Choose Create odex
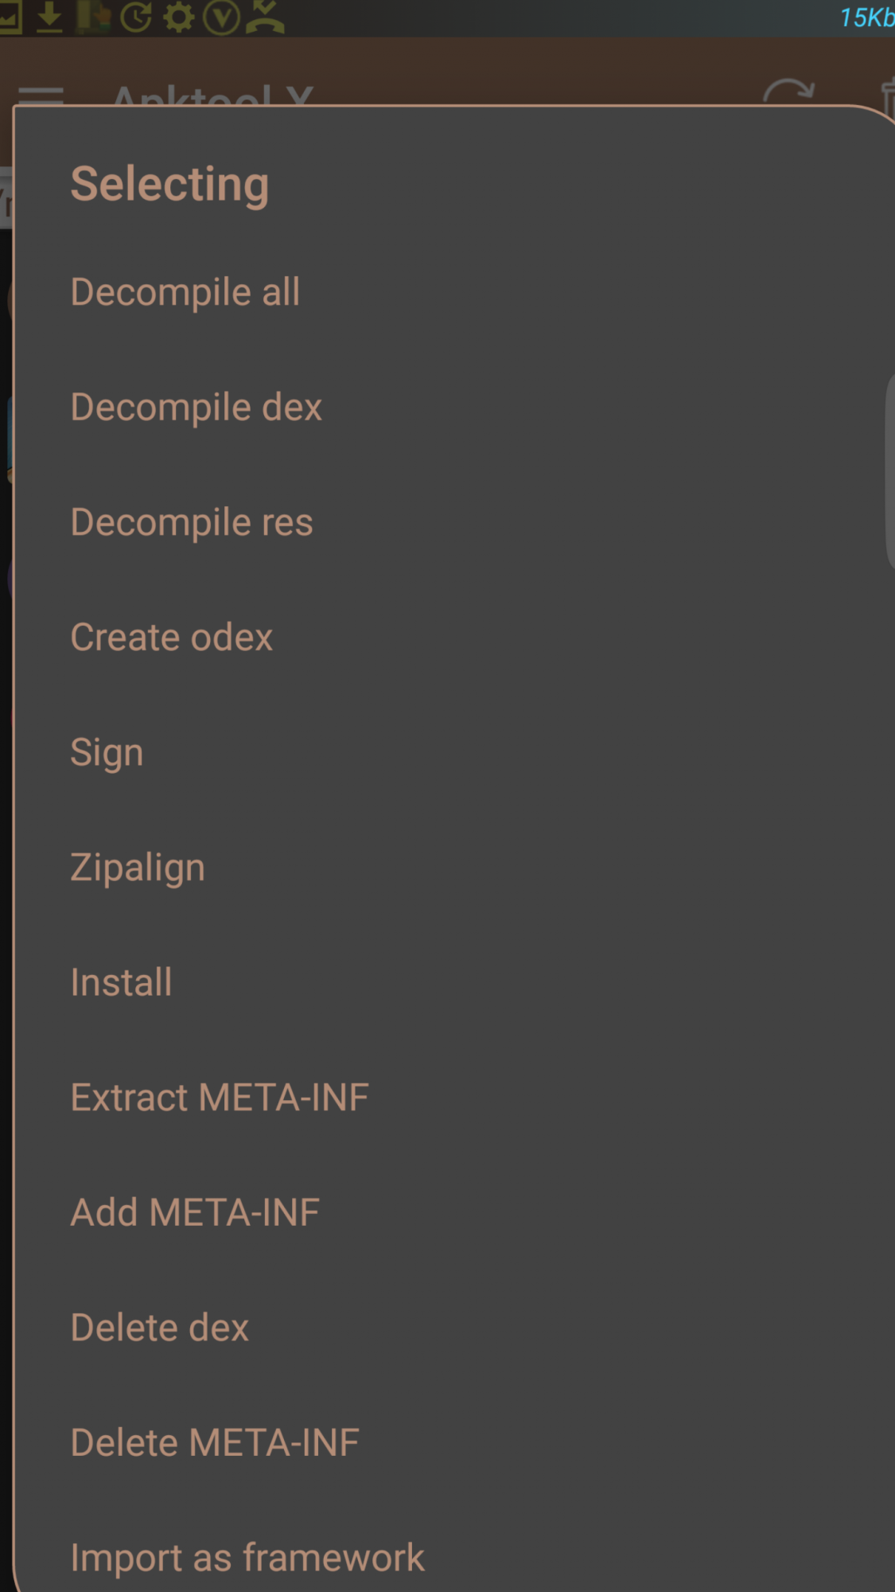This screenshot has width=895, height=1592. point(172,638)
